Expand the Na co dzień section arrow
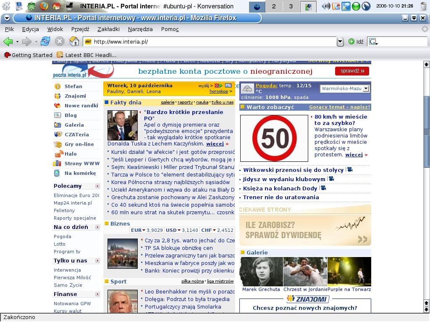The height and width of the screenshot is (322, 430). pos(97,227)
